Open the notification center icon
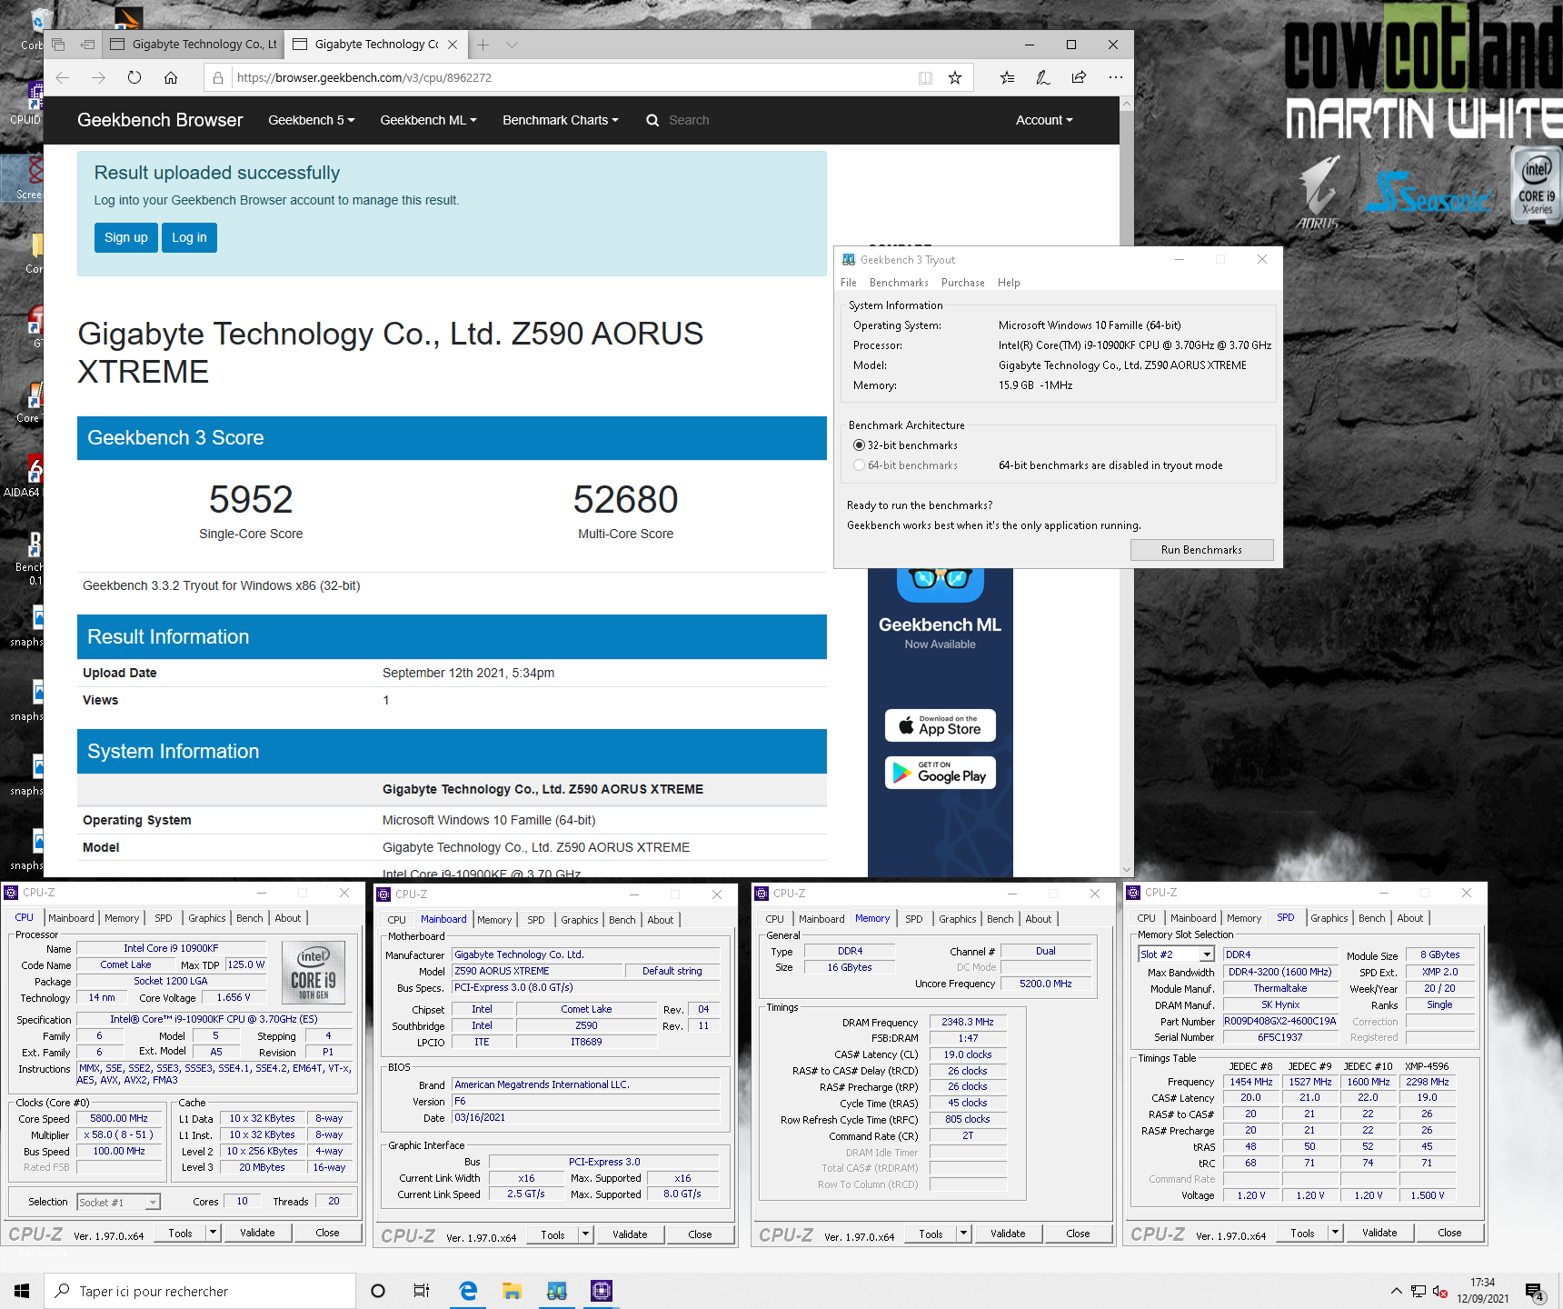 (1535, 1291)
